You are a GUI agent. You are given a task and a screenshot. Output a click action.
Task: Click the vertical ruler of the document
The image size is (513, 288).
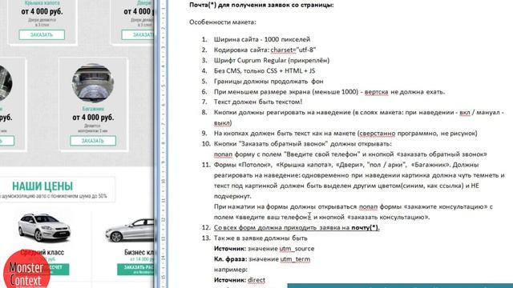point(164,144)
